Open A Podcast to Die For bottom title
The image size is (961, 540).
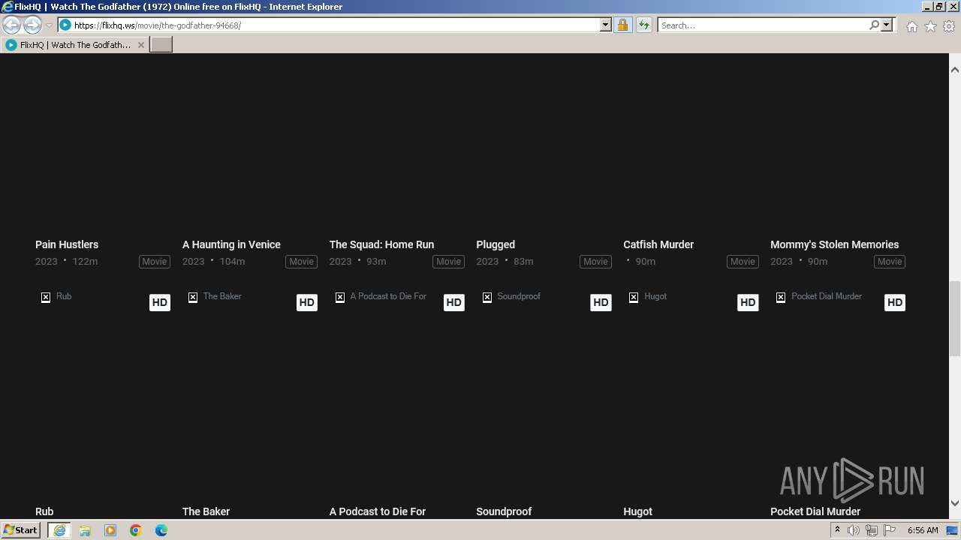point(378,511)
